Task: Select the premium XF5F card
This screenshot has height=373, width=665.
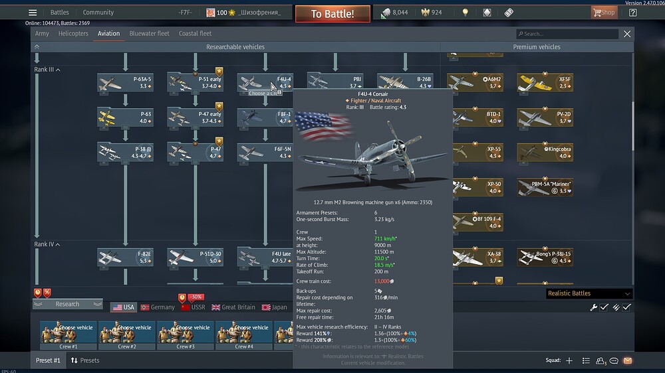Action: pyautogui.click(x=545, y=82)
